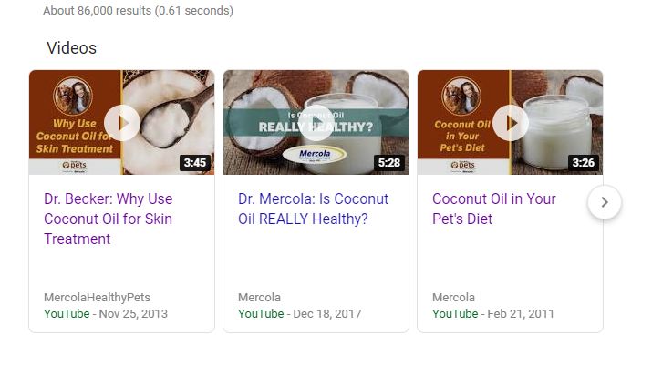Click YouTube source dated Feb 21, 2011

point(455,314)
